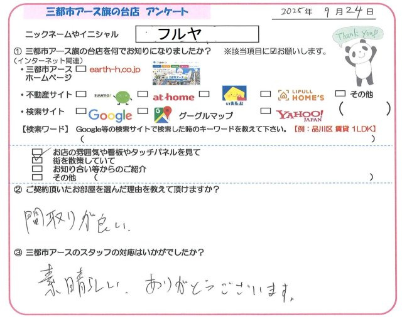Click the Google Maps pin icon
Image resolution: width=402 pixels, height=317 pixels.
point(163,115)
